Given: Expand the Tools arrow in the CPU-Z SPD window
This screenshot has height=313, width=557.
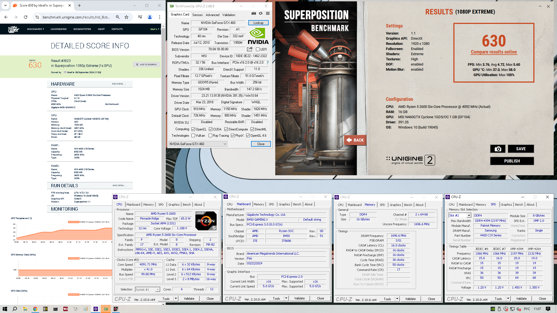Looking at the screenshot, I should tap(508, 299).
